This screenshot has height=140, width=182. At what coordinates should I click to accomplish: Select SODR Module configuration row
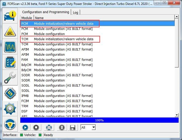(97, 80)
